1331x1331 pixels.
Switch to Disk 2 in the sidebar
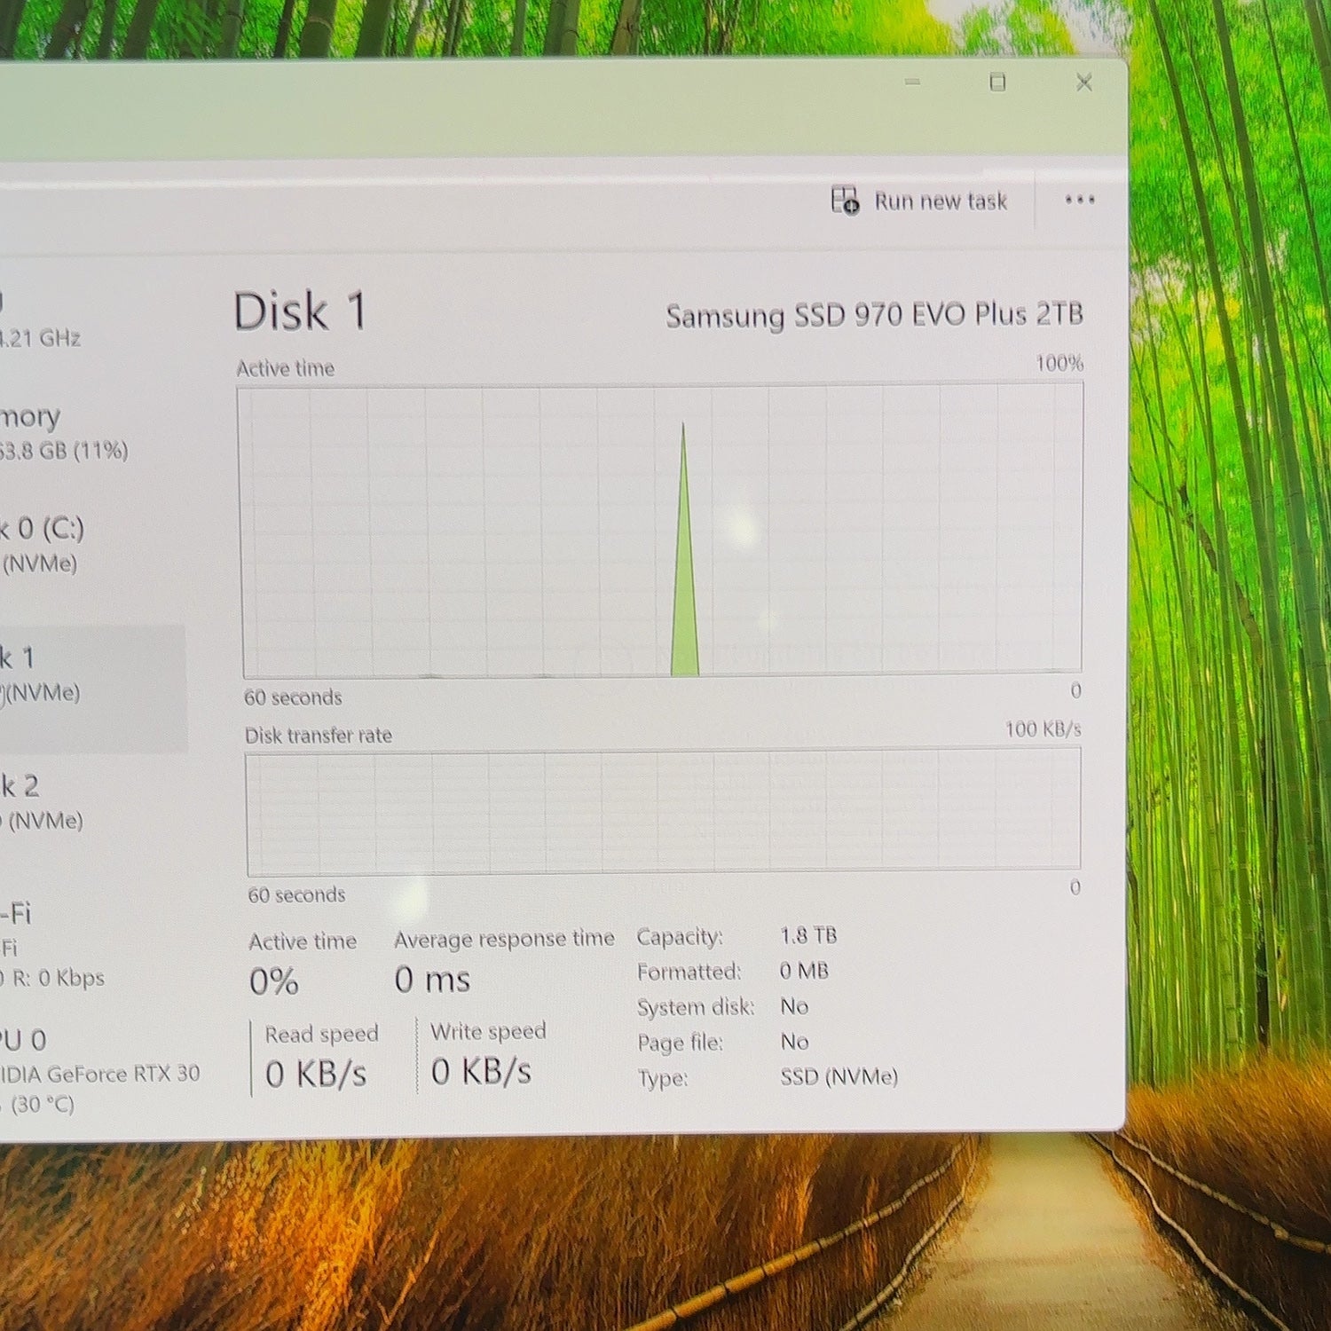43,801
